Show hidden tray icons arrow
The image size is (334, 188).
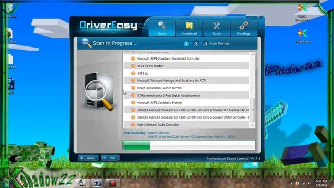click(291, 183)
